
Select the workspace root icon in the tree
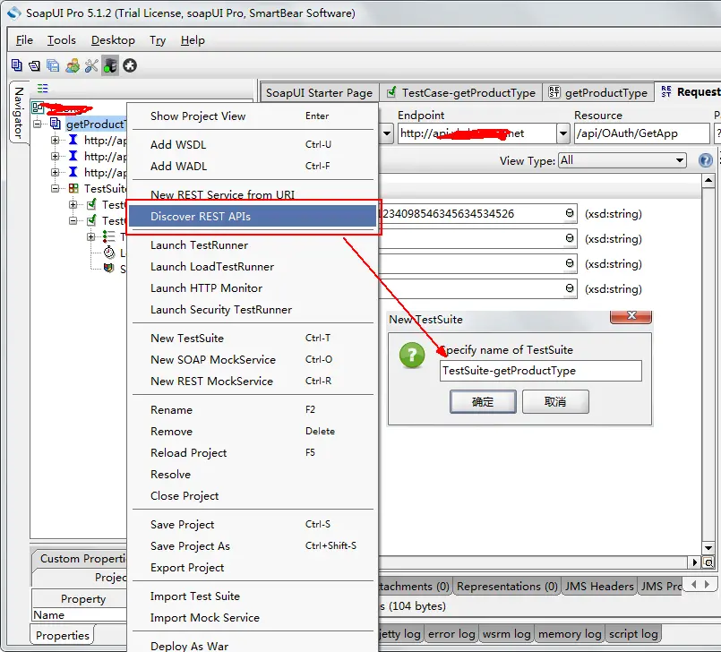[38, 107]
